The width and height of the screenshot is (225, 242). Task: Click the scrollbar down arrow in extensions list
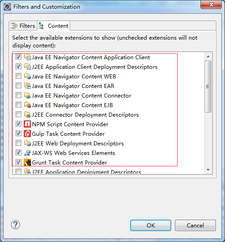[x=208, y=170]
